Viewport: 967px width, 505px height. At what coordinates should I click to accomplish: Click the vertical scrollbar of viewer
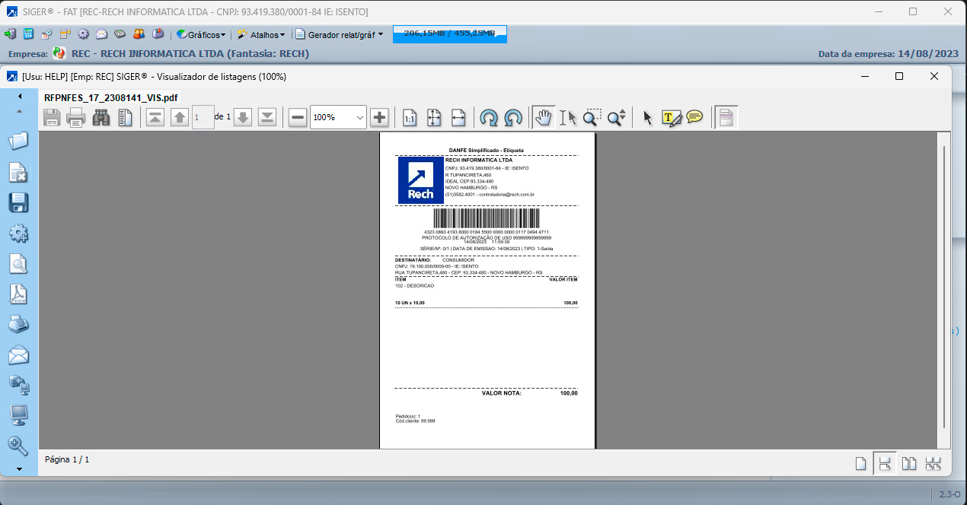pyautogui.click(x=944, y=286)
